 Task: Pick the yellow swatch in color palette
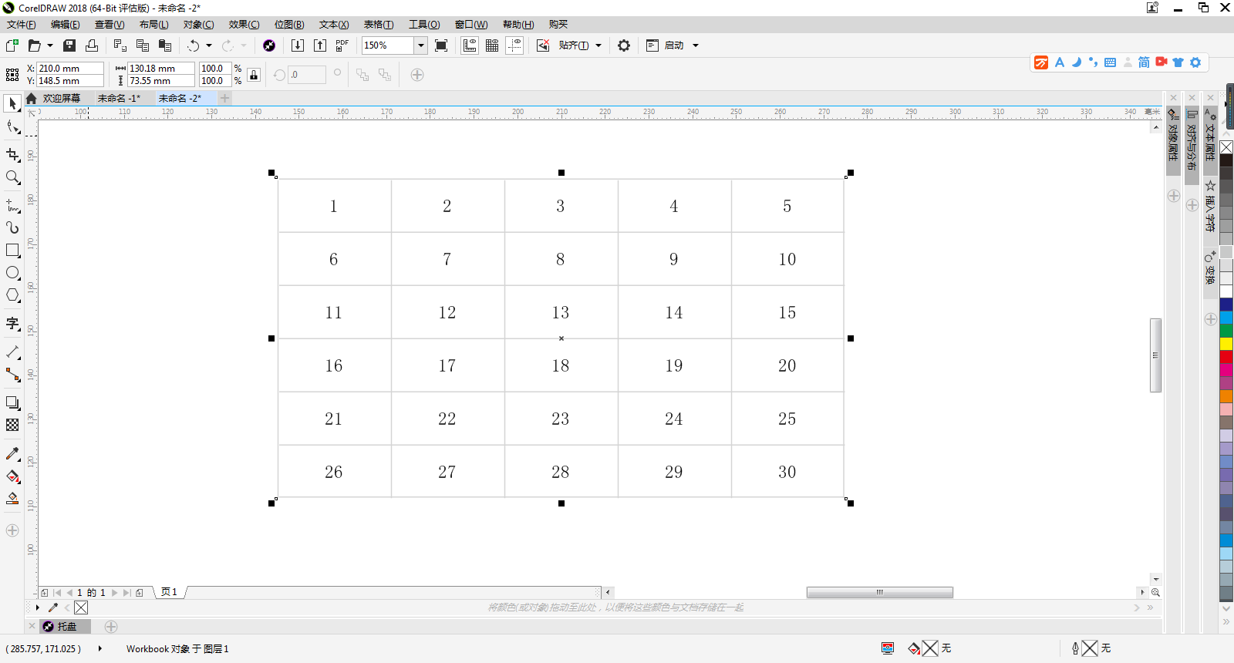tap(1226, 343)
